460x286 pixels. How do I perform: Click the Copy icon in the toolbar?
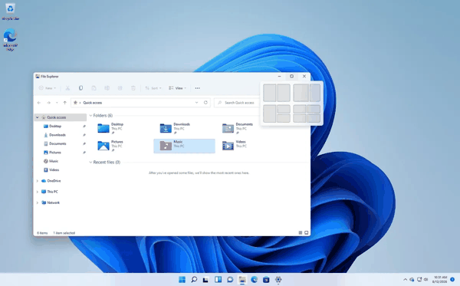(x=80, y=88)
